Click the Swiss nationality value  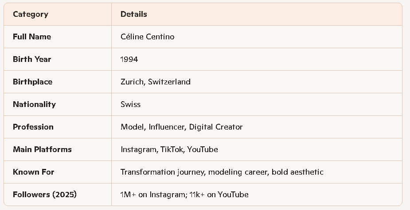coord(130,104)
